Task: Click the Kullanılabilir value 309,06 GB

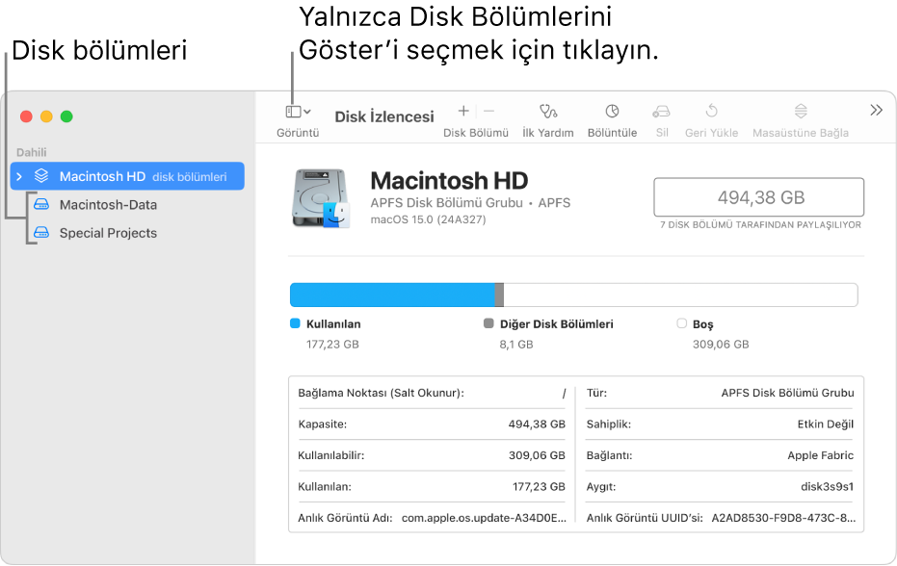Action: [537, 455]
